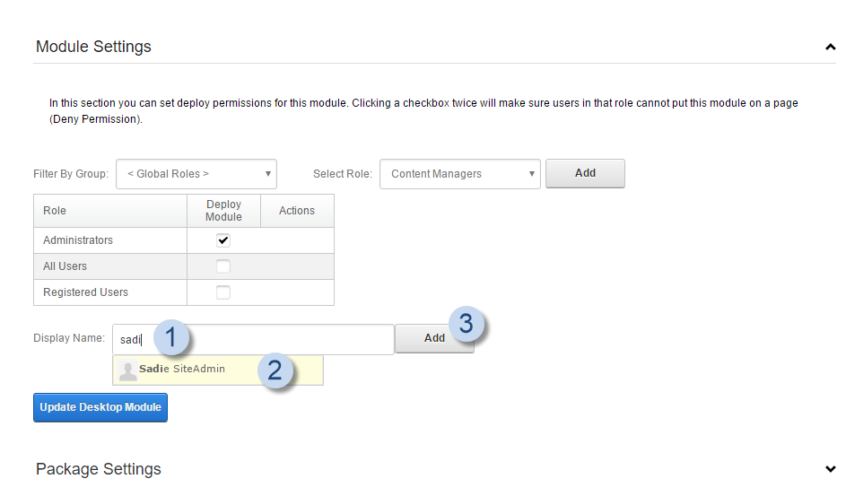Expand the Package Settings section
Image resolution: width=846 pixels, height=479 pixels.
[x=830, y=468]
